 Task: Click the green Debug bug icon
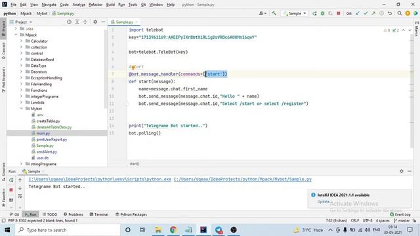click(x=322, y=13)
